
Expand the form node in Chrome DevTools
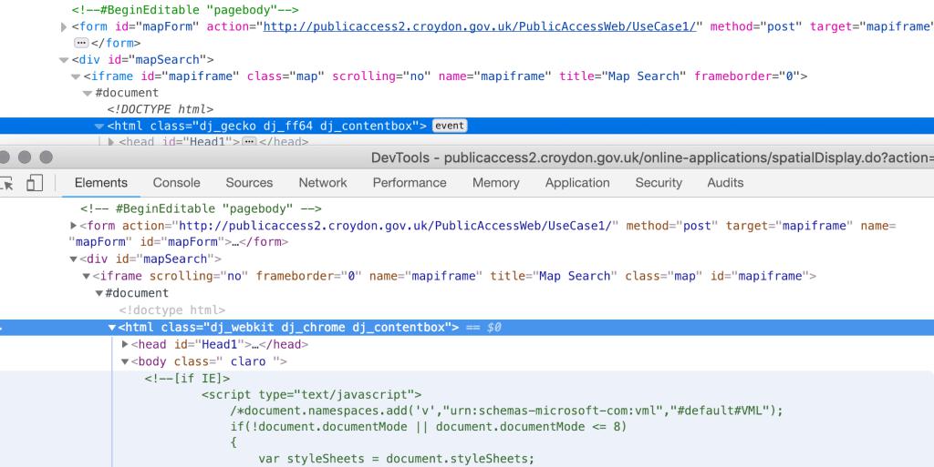click(x=73, y=226)
